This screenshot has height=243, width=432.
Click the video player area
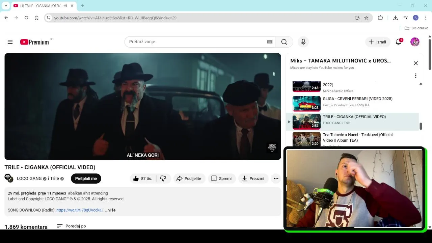click(x=142, y=106)
